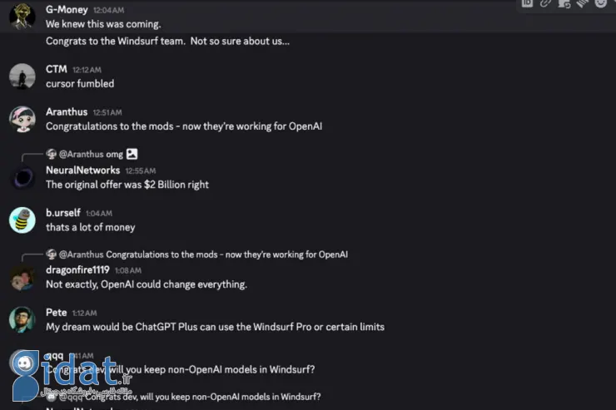
Task: Add an emoji reaction to G-Money's message
Action: tap(600, 3)
